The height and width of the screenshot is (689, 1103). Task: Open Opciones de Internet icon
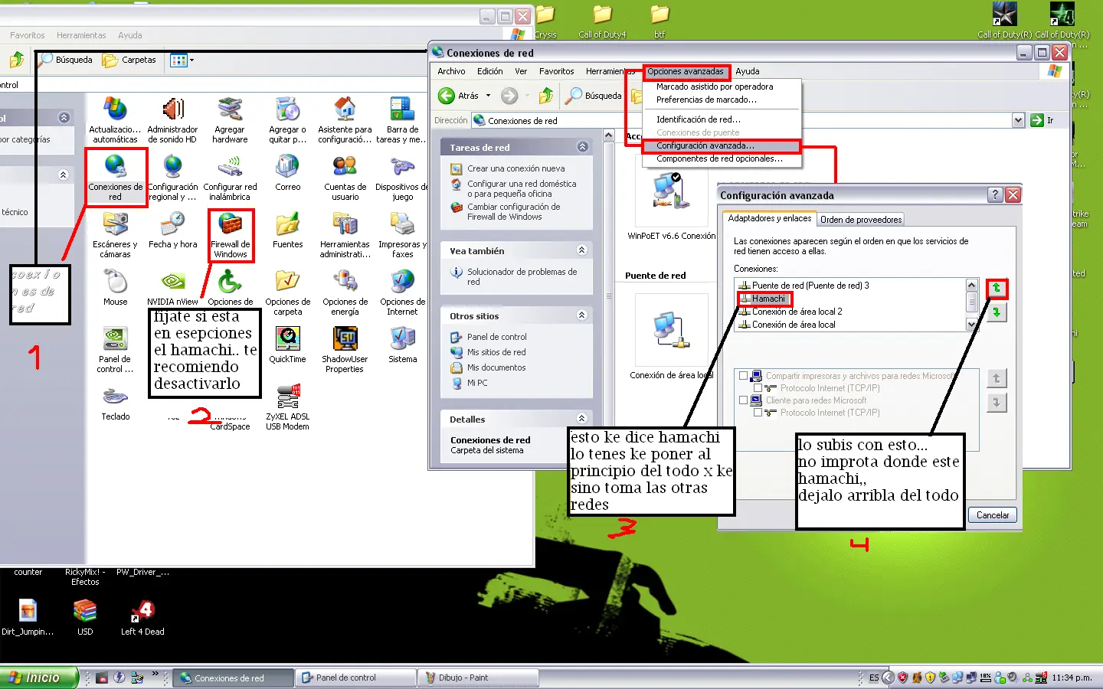click(x=402, y=292)
